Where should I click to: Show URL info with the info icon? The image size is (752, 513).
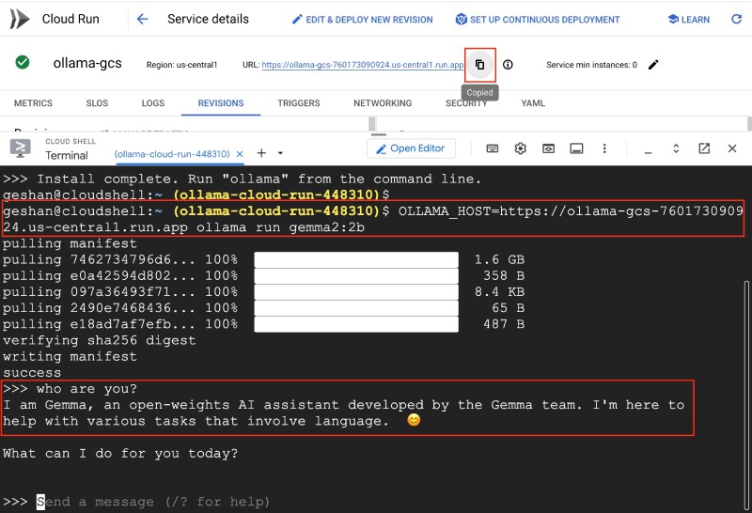click(x=508, y=64)
